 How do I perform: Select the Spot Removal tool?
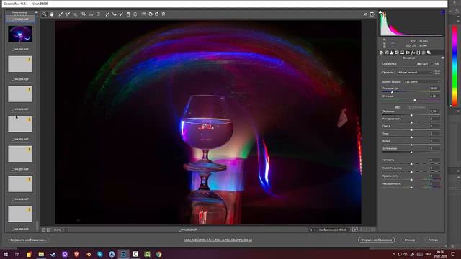[x=107, y=14]
